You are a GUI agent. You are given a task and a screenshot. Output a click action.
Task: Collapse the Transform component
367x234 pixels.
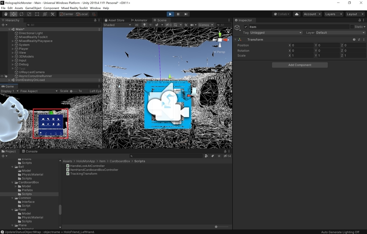[x=235, y=39]
